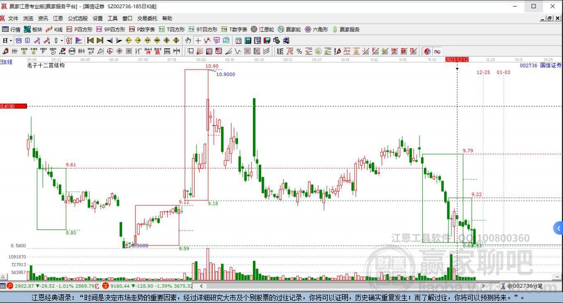Click the circled 金 toolbar icon

click(x=318, y=52)
